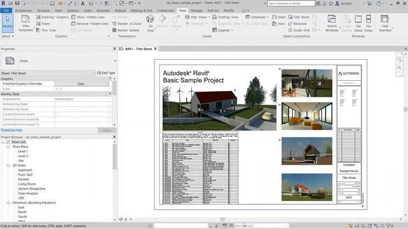Viewport: 408px width, 229px height.
Task: Add a Title Block
Action: [299, 17]
